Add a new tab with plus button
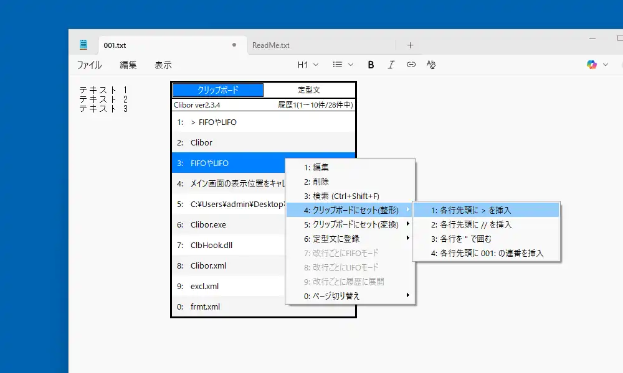 (410, 45)
